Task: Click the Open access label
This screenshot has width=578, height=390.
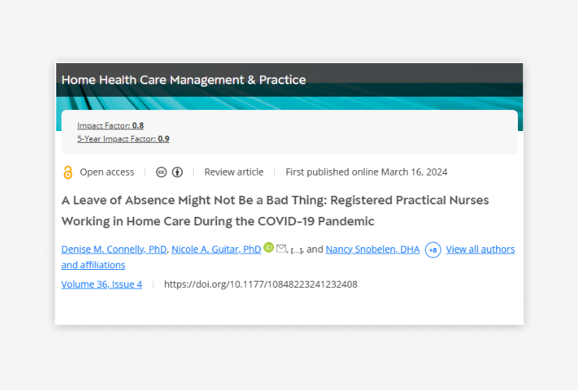Action: click(x=107, y=172)
